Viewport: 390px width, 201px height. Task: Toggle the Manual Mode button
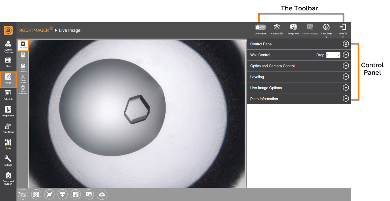tap(23, 194)
